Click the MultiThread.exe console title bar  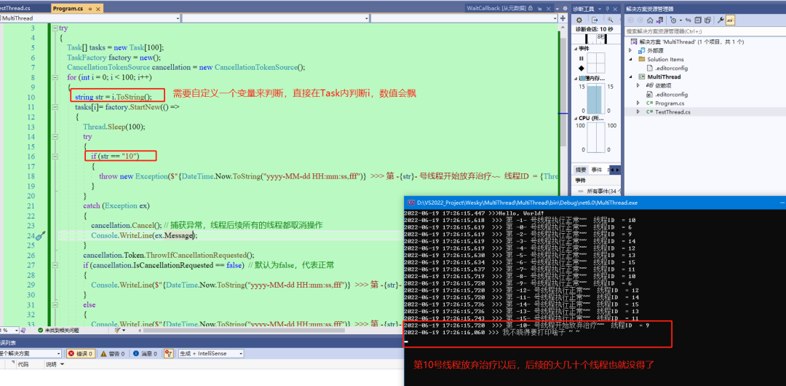[x=595, y=202]
